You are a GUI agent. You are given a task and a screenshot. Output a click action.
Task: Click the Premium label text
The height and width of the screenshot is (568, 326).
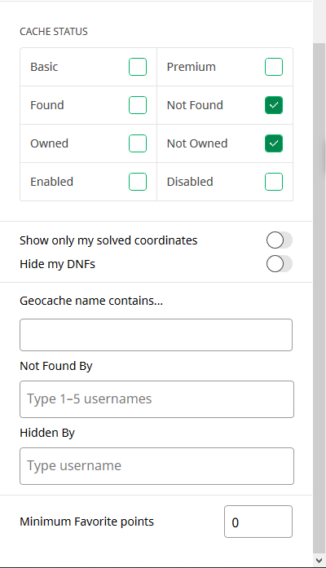pyautogui.click(x=192, y=67)
